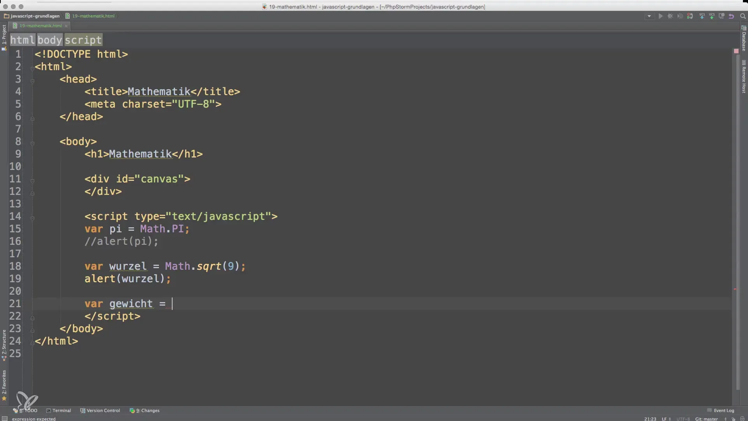Toggle read-only lock icon
Image resolution: width=748 pixels, height=421 pixels.
point(734,419)
